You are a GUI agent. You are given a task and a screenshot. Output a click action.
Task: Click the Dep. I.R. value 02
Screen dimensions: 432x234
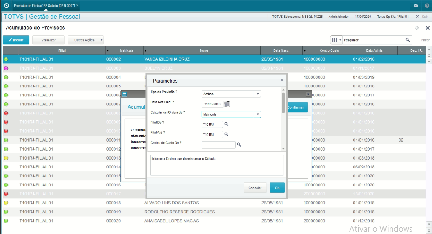(401, 140)
